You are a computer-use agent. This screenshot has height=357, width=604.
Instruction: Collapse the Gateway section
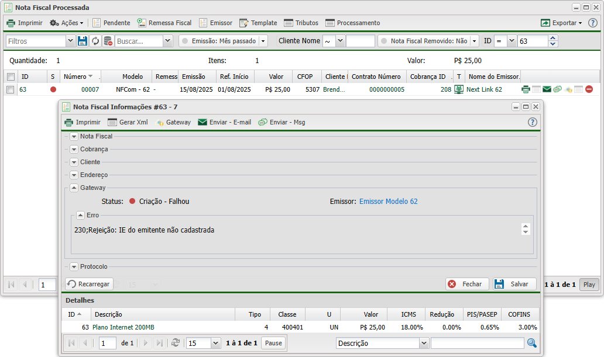tap(74, 188)
